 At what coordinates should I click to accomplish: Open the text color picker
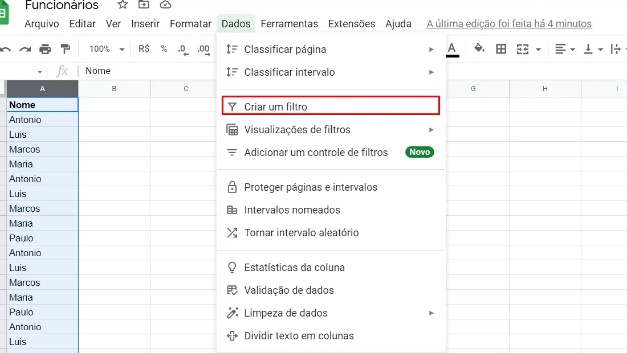[x=452, y=50]
